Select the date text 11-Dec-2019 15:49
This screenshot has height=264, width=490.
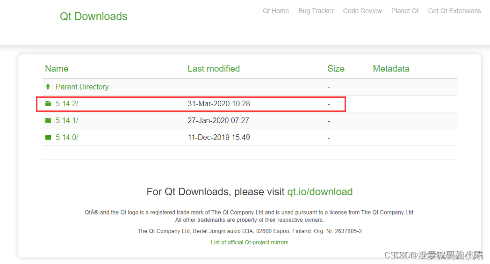point(218,137)
